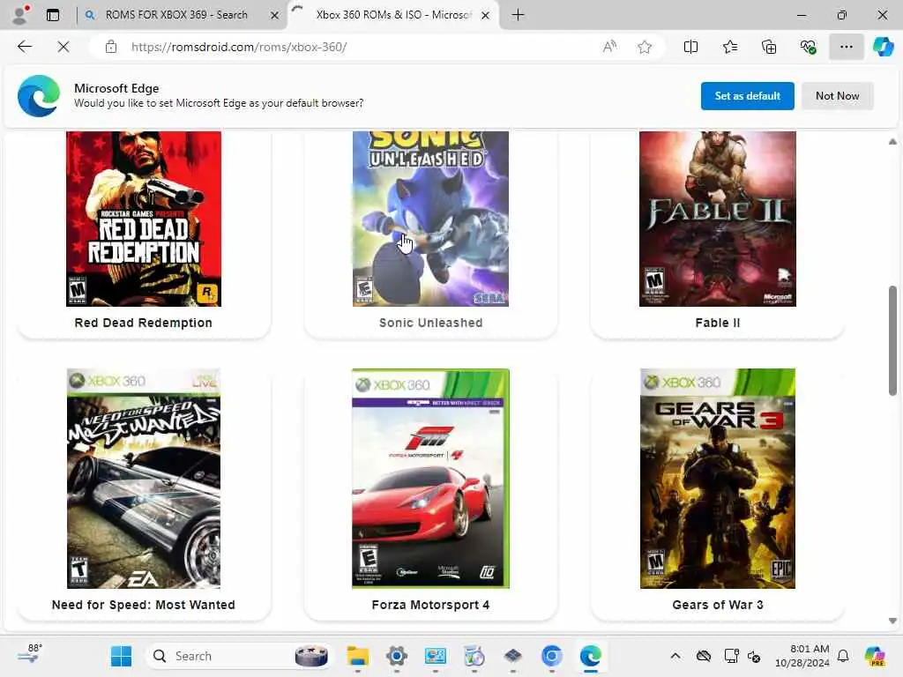Image resolution: width=903 pixels, height=677 pixels.
Task: Activate the Read aloud icon
Action: pyautogui.click(x=609, y=47)
